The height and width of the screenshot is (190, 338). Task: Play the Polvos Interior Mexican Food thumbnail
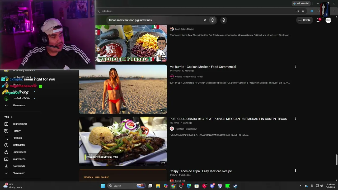pyautogui.click(x=123, y=141)
